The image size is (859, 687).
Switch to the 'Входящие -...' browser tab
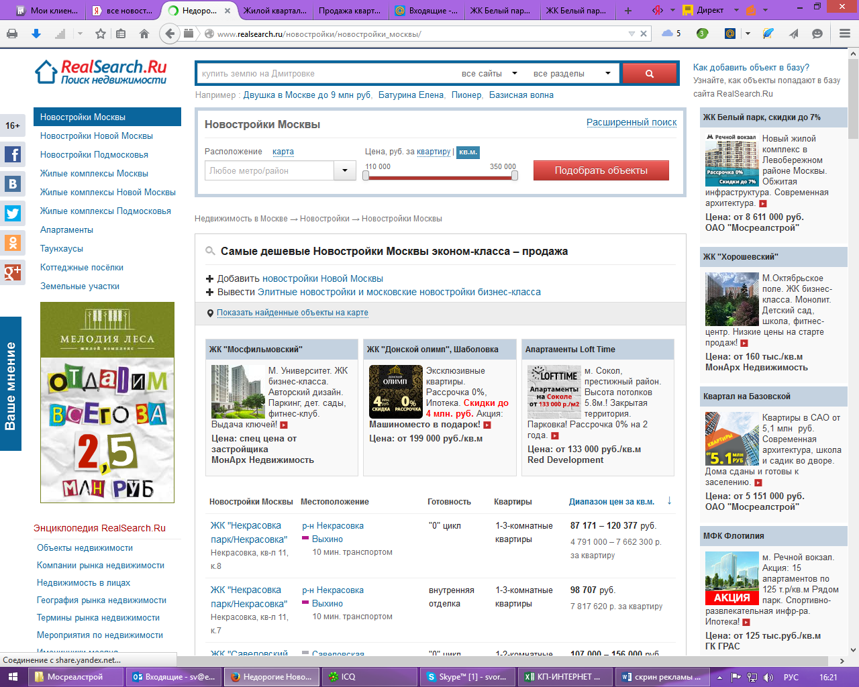point(425,10)
